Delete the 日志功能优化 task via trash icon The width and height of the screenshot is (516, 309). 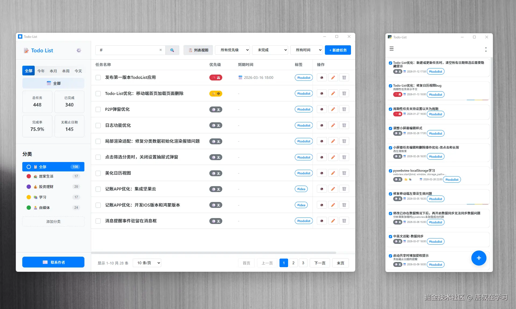tap(344, 125)
